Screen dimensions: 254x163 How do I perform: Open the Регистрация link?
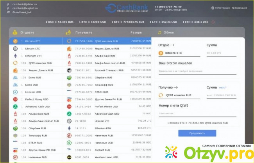point(222,7)
